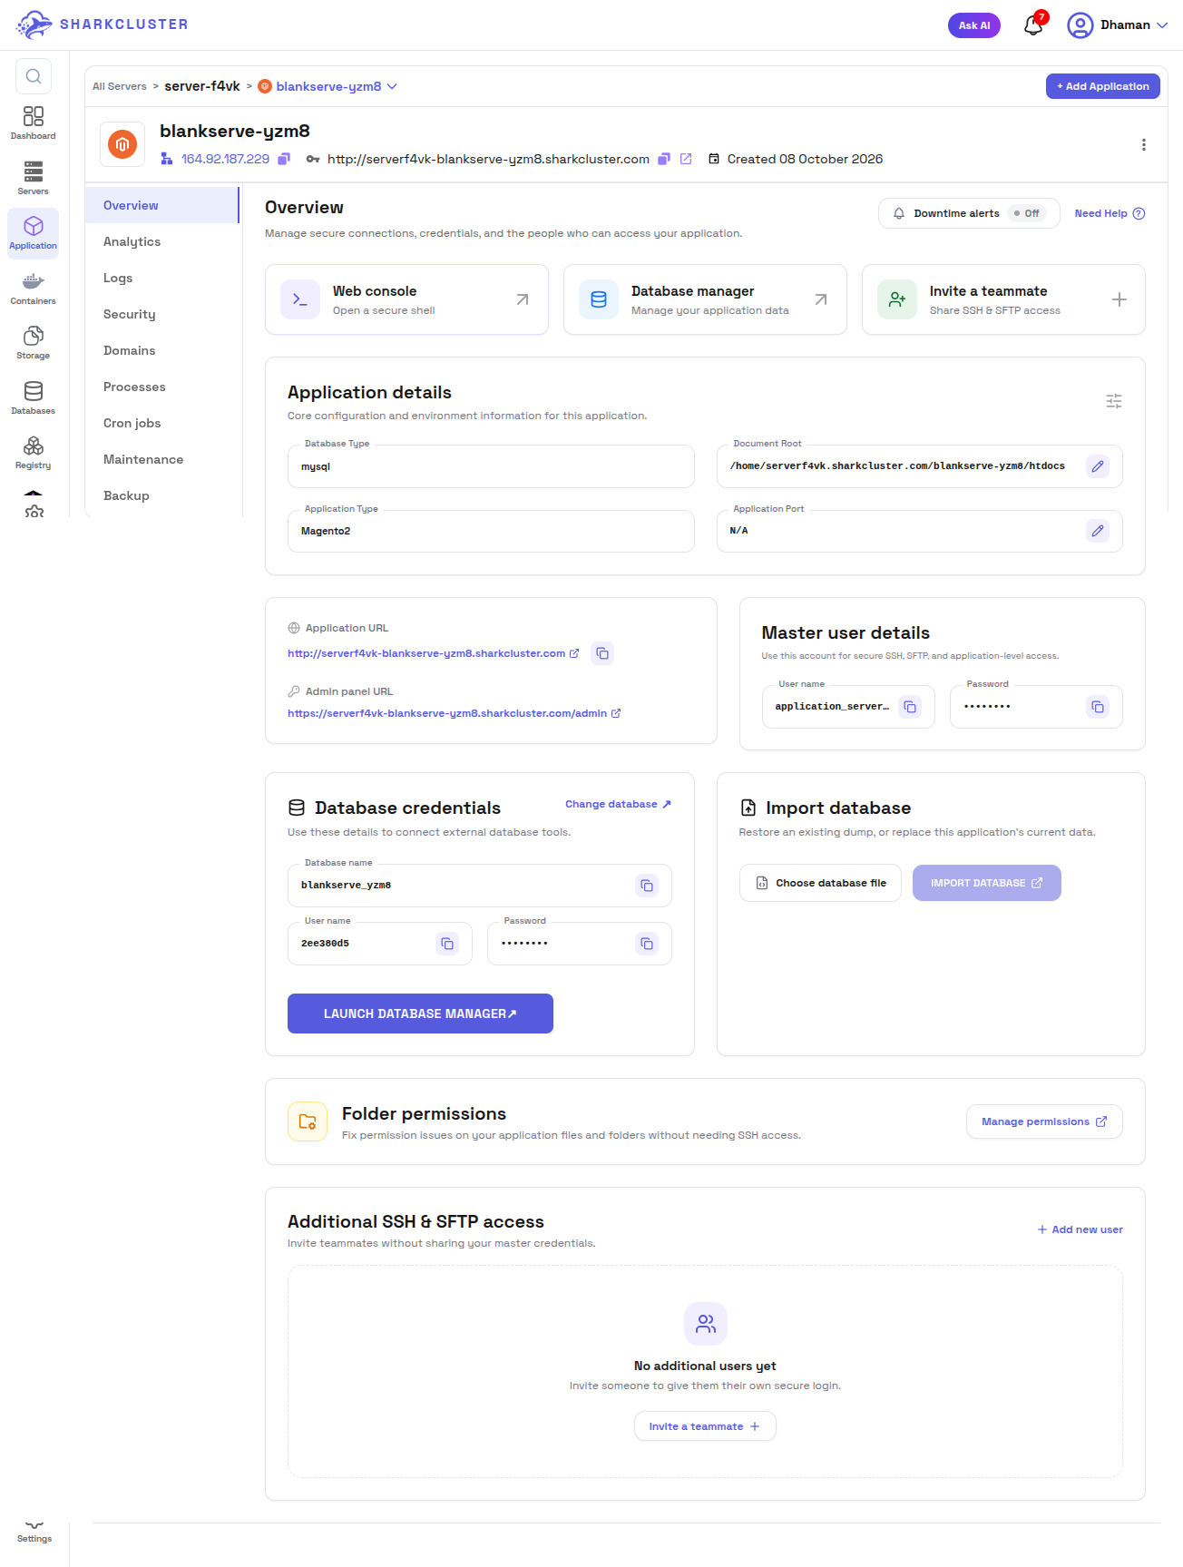Image resolution: width=1183 pixels, height=1567 pixels.
Task: Copy the database name blankserve_yzm8
Action: (647, 886)
